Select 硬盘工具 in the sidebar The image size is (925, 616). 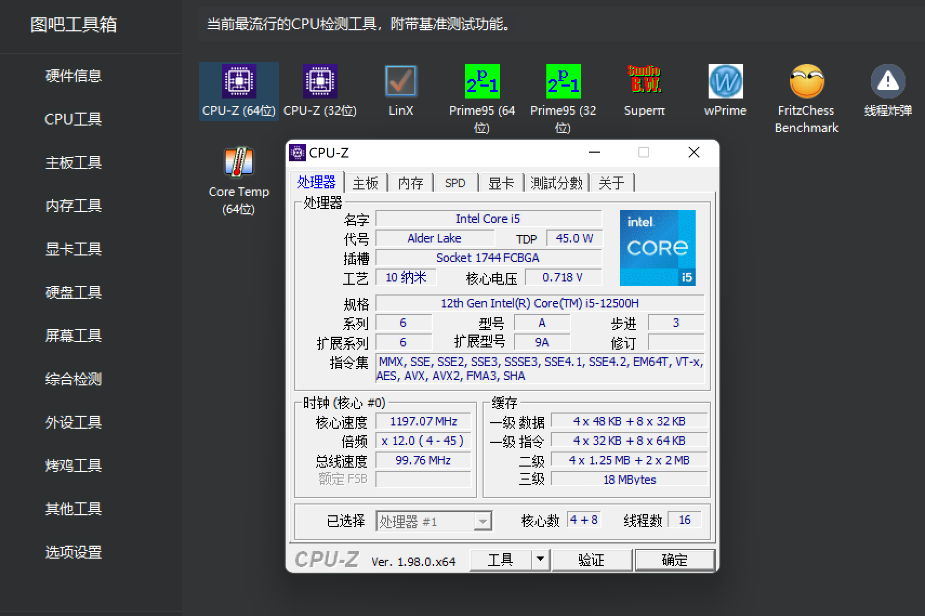[x=74, y=292]
